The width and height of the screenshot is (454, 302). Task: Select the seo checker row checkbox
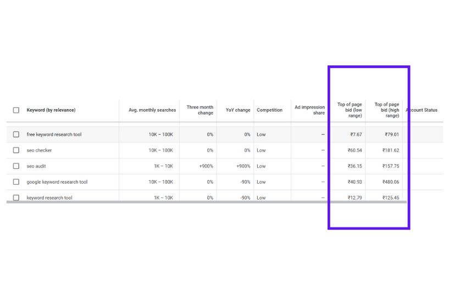16,150
